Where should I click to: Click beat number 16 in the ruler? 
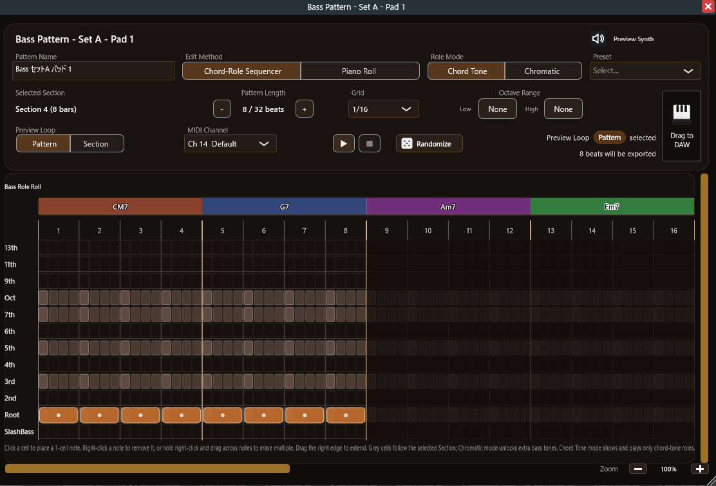pyautogui.click(x=674, y=231)
